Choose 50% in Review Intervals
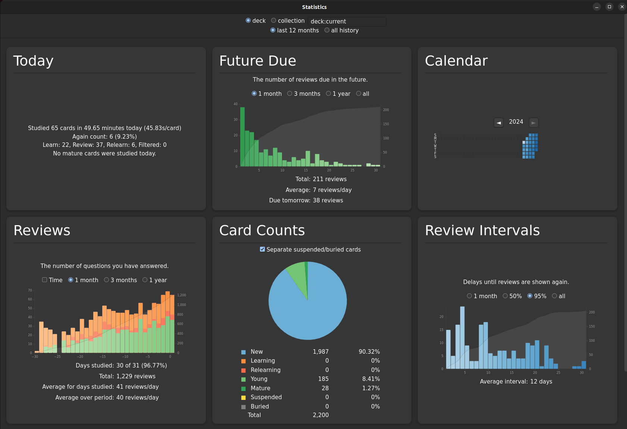Viewport: 627px width, 429px height. click(x=505, y=296)
